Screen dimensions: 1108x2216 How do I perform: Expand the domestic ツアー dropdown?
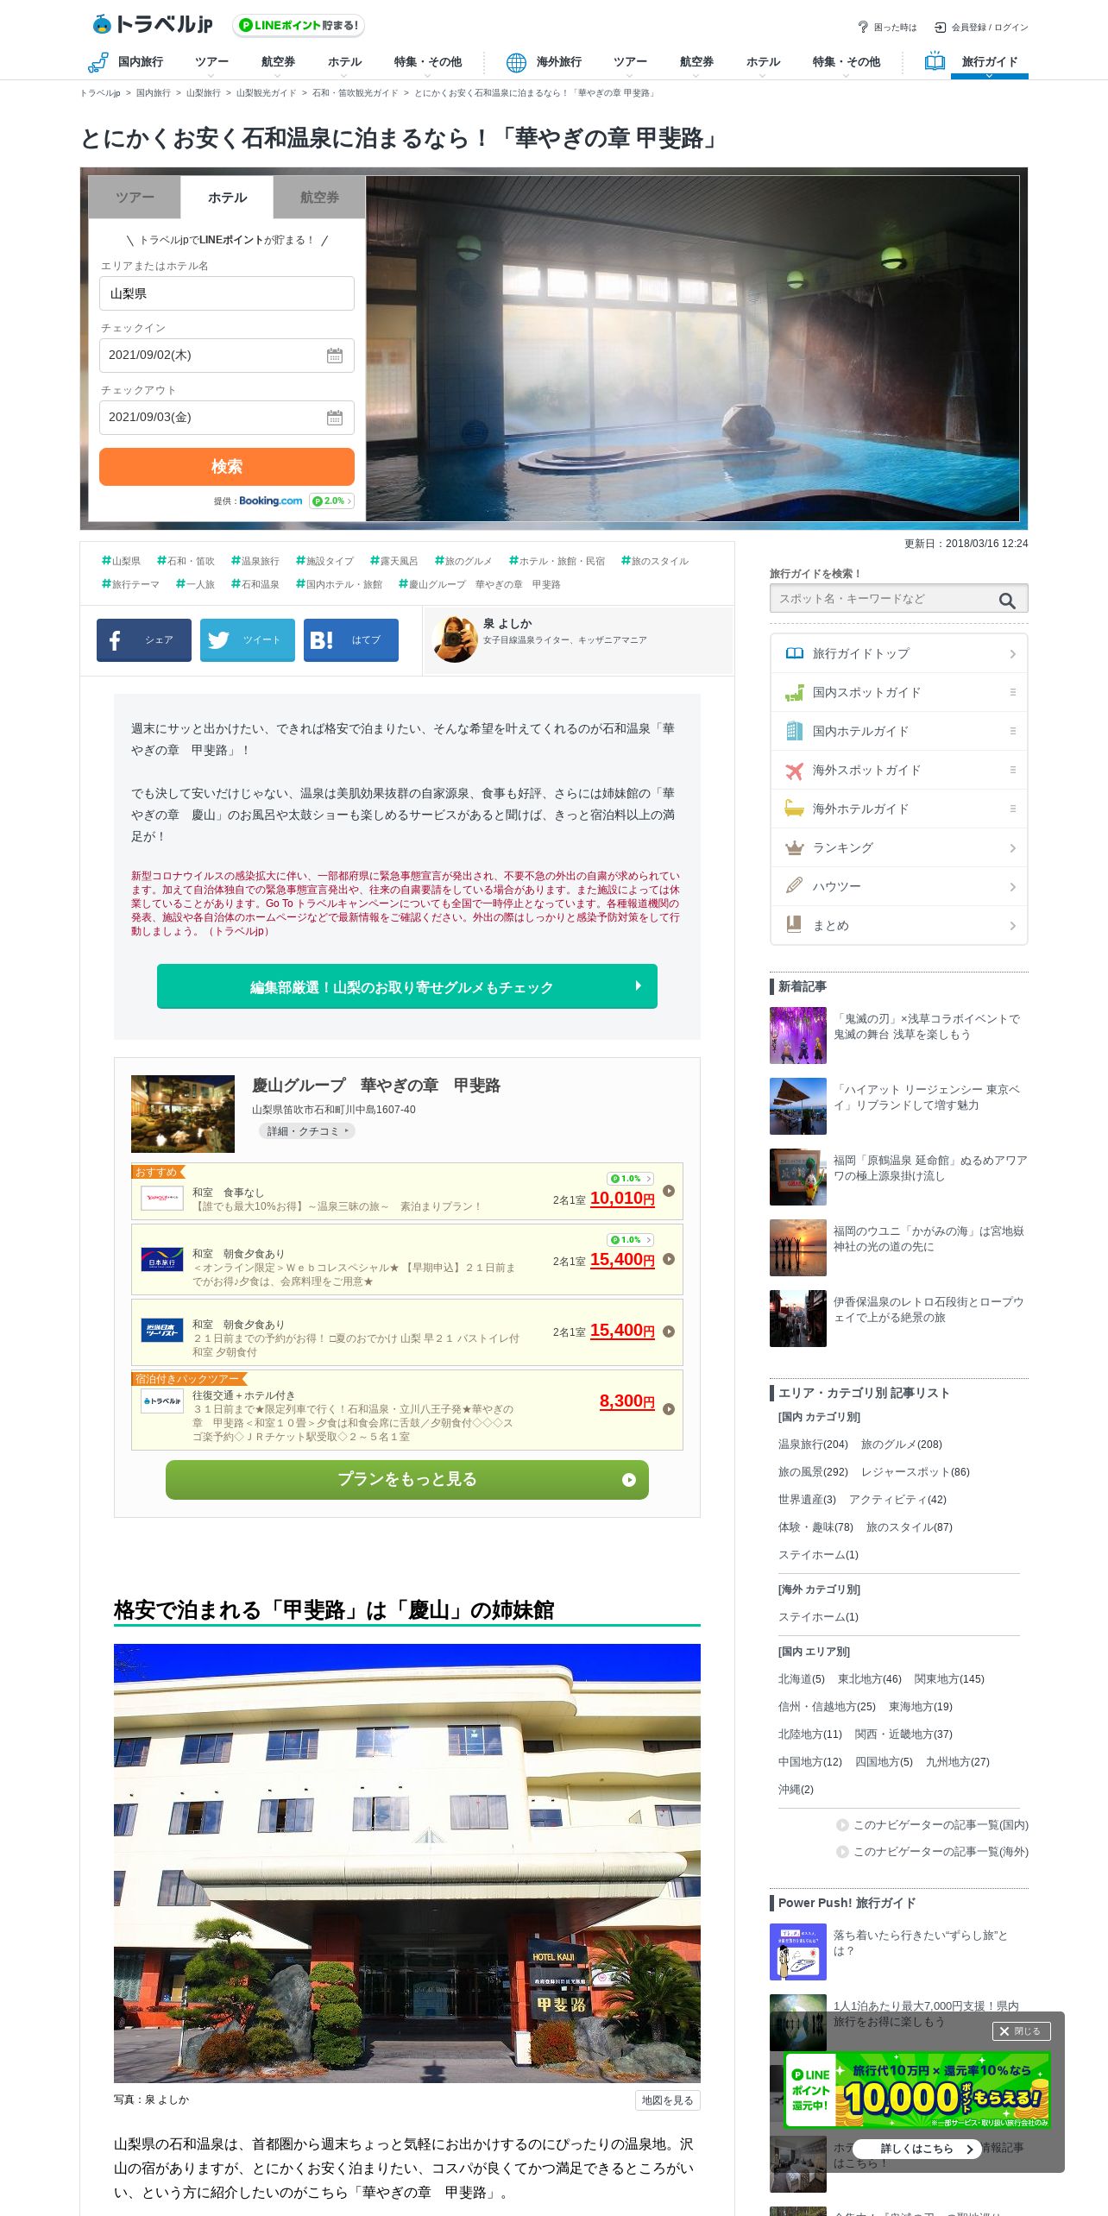211,64
